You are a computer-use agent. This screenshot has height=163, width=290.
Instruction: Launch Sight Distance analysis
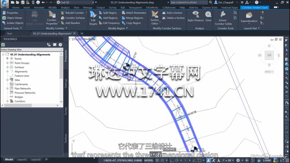196,17
